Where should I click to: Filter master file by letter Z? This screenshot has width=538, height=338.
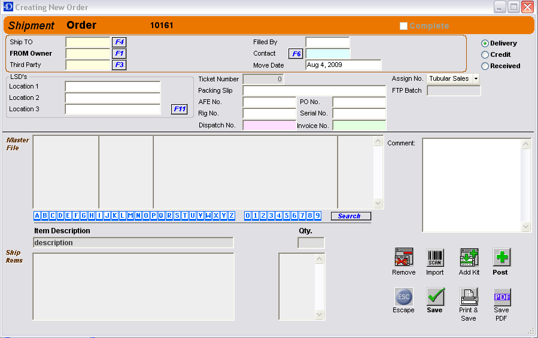(232, 216)
